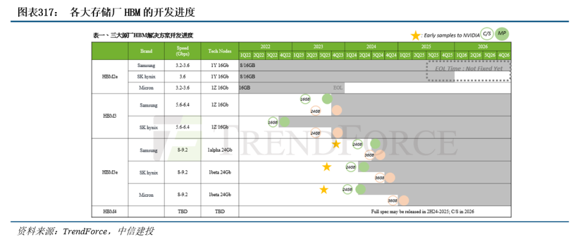This screenshot has height=242, width=580.
Task: Click green MP circle in HBM3e Micron row
Action: (x=360, y=189)
